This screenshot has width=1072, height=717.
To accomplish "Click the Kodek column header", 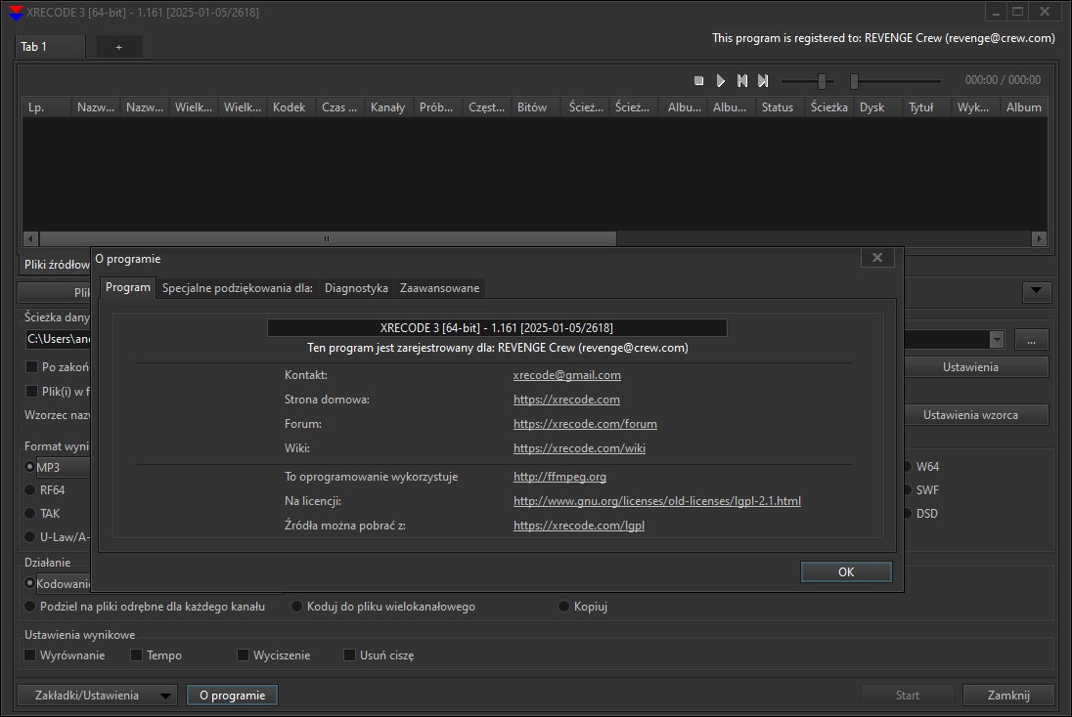I will [x=291, y=107].
